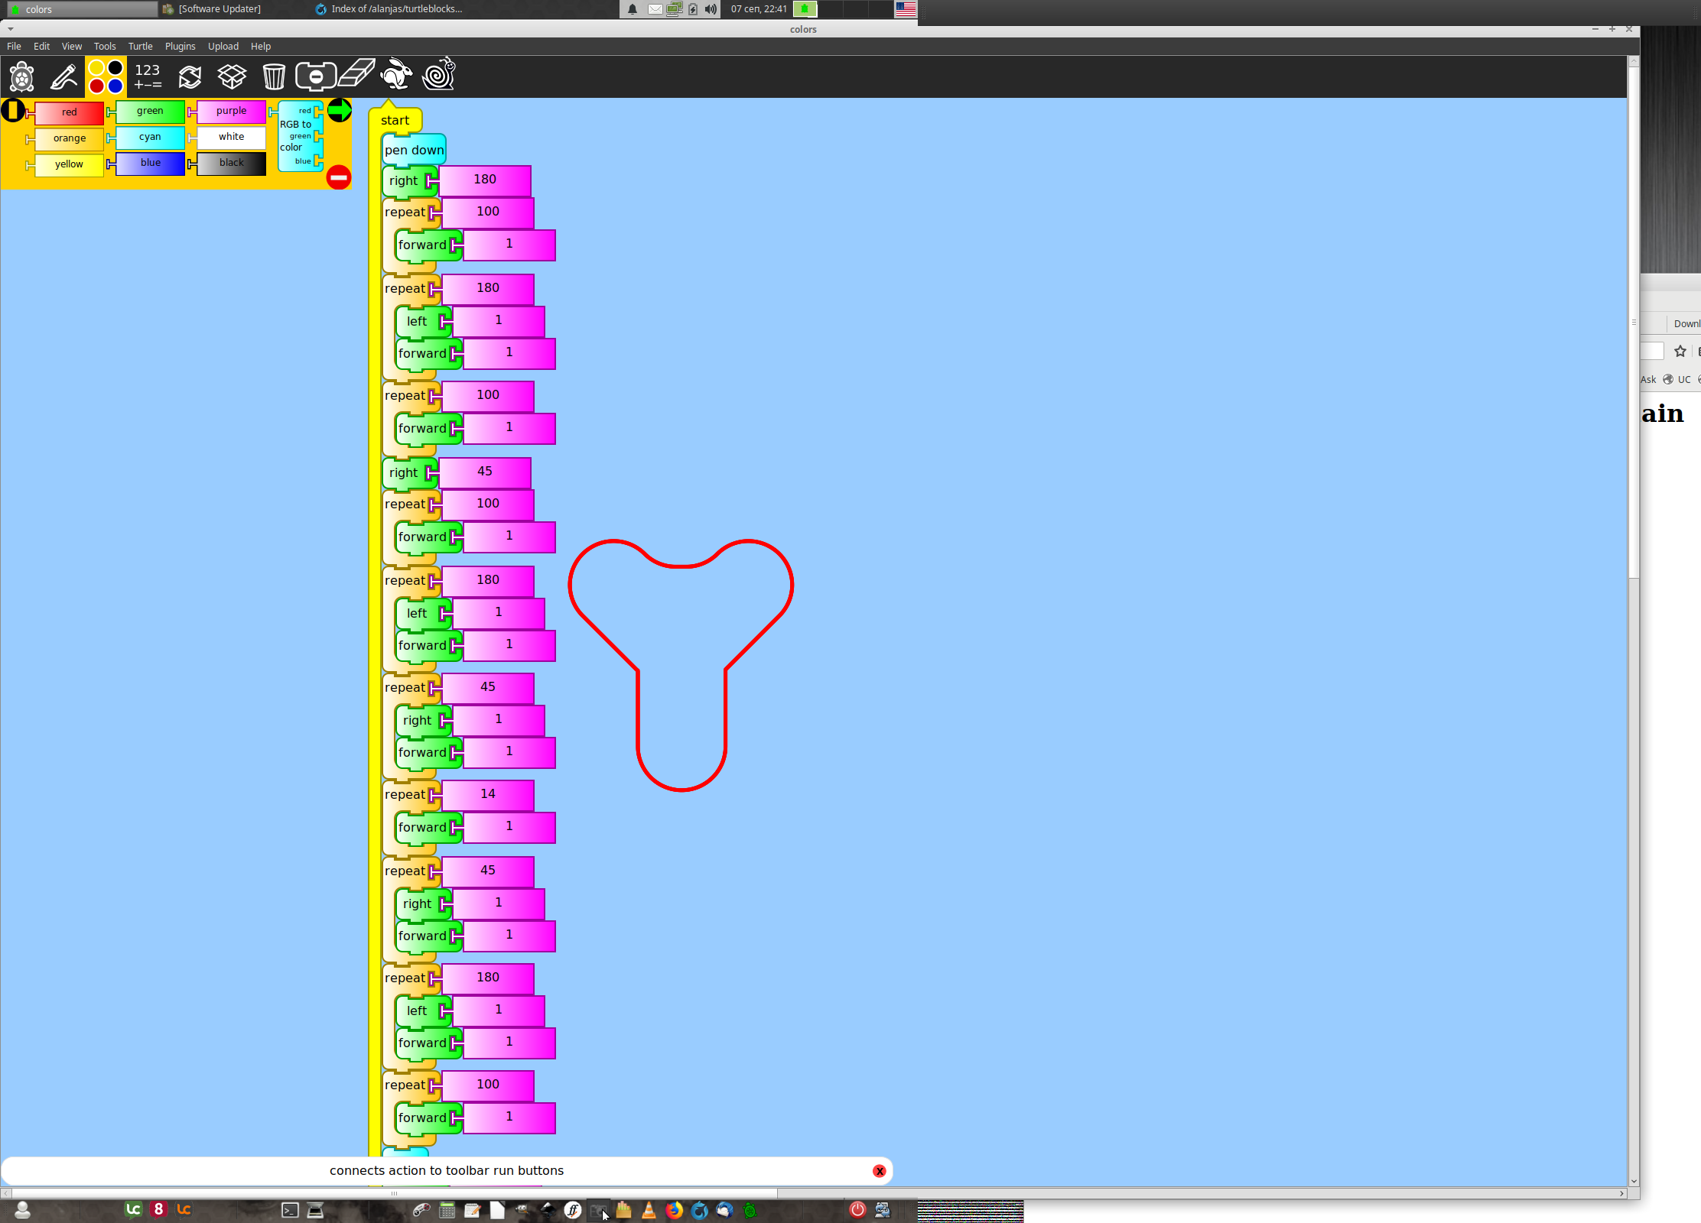Open the numbers palette (123)
The width and height of the screenshot is (1701, 1223).
[x=148, y=76]
